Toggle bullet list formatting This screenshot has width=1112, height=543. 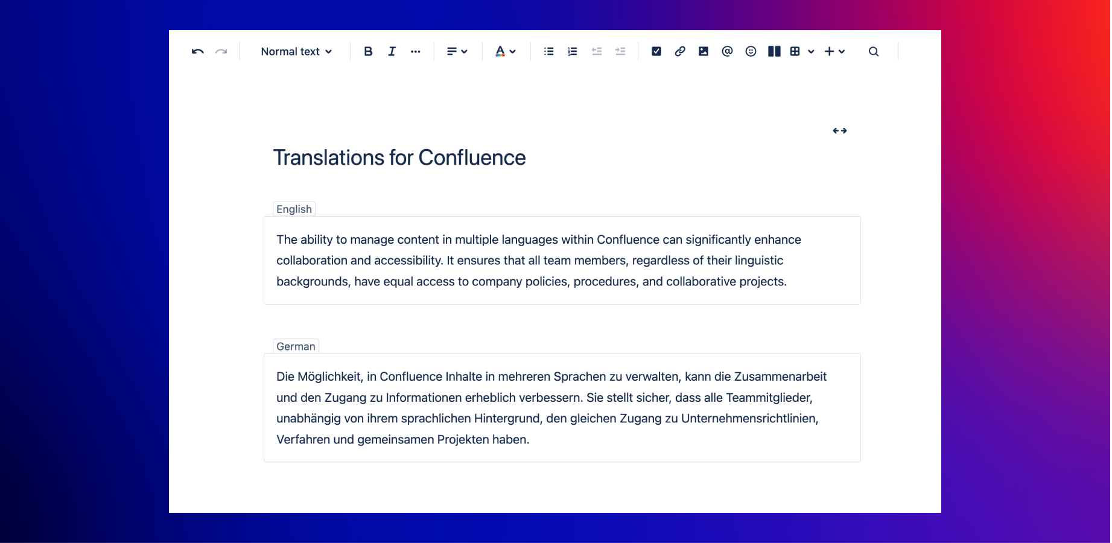tap(548, 52)
